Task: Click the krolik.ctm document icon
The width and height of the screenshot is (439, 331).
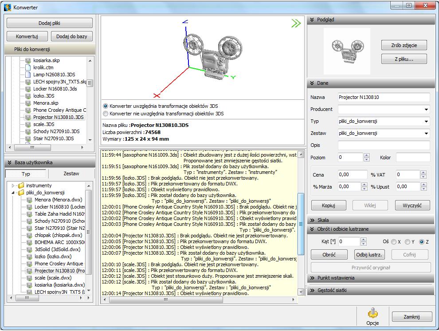Action: tap(28, 67)
